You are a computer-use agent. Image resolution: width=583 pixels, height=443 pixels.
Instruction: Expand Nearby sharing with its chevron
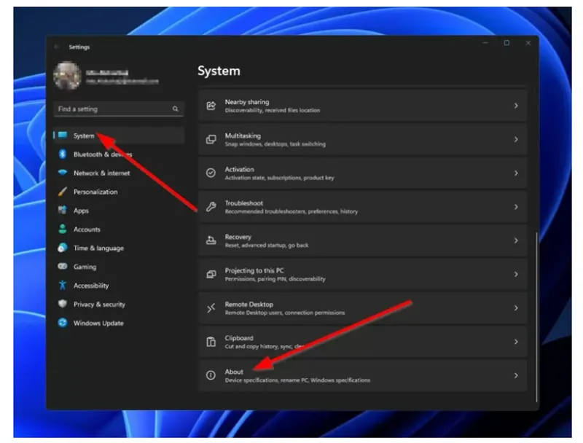pos(516,106)
